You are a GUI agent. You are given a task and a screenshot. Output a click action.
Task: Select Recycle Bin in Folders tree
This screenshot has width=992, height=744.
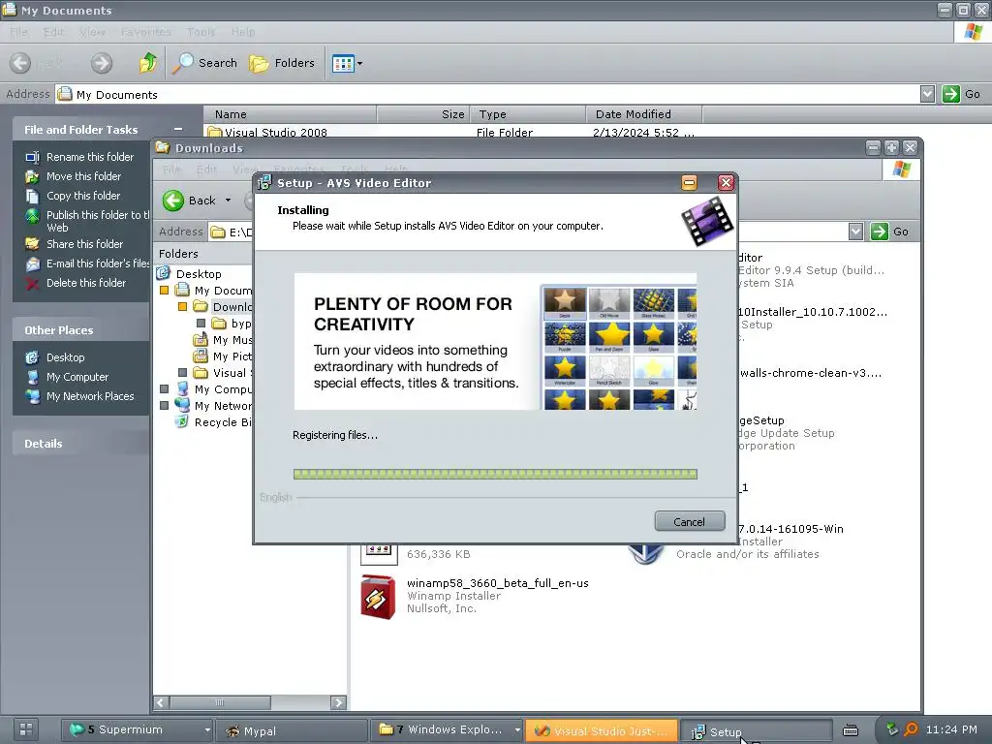pos(222,422)
